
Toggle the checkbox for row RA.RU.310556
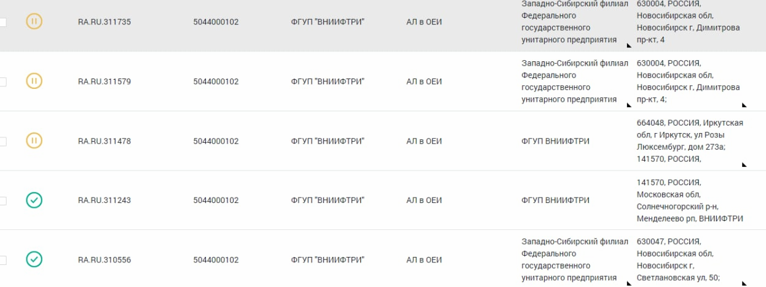(2, 260)
